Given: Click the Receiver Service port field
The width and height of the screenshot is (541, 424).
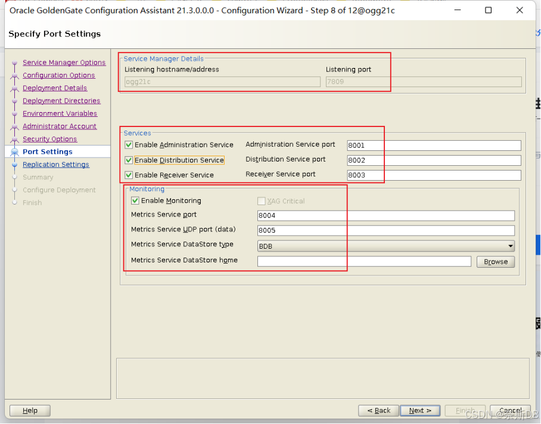Looking at the screenshot, I should pyautogui.click(x=434, y=175).
